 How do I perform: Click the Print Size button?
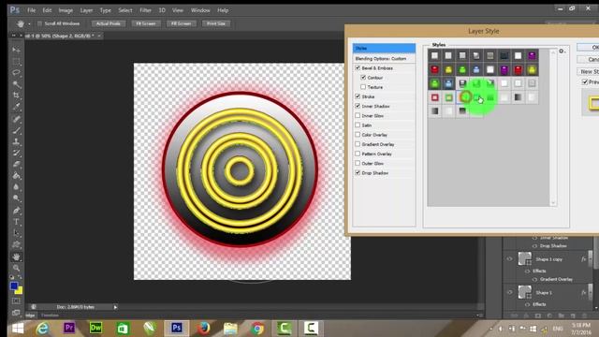coord(216,23)
